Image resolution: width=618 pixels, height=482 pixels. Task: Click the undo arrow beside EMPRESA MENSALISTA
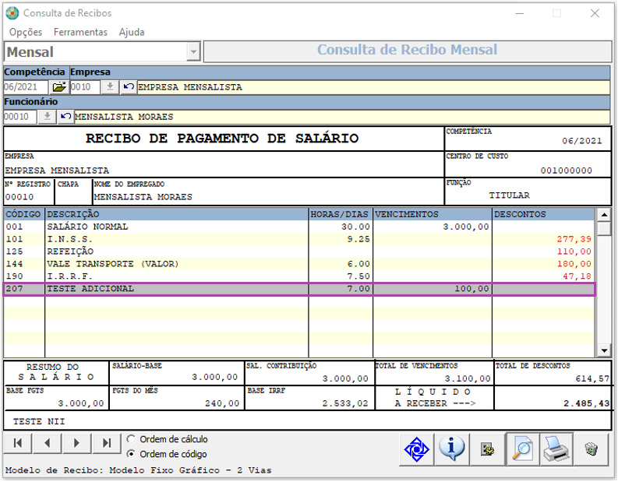[x=128, y=86]
